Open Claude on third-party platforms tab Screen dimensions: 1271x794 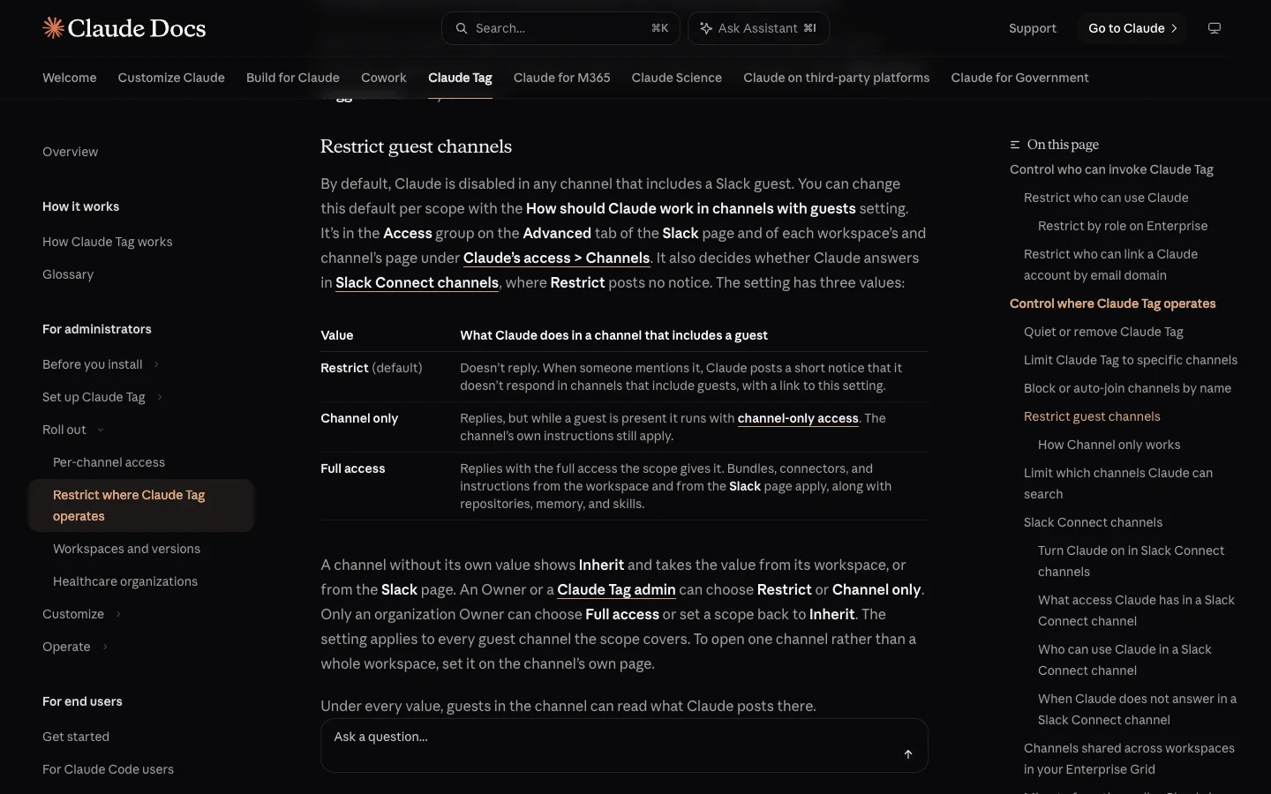point(837,78)
